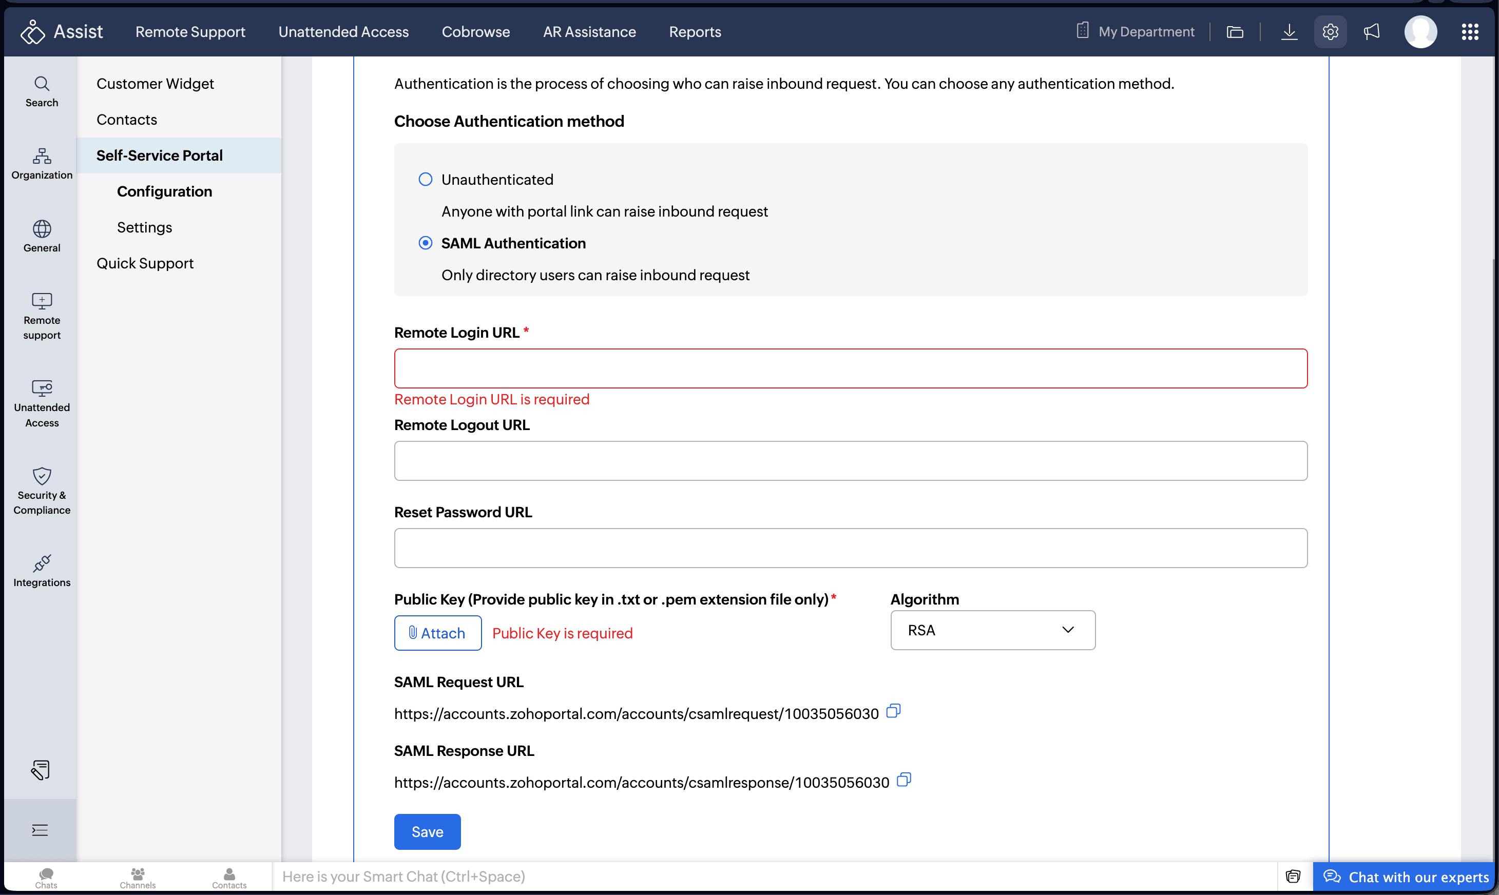Open Chat with our experts

pos(1406,877)
